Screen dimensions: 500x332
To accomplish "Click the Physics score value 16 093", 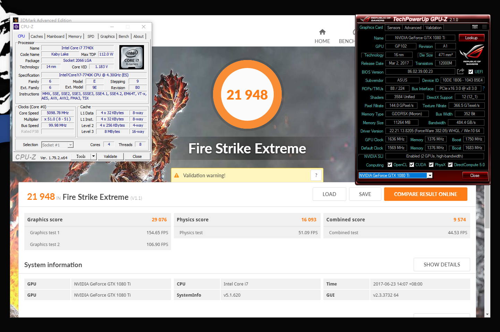I will [309, 220].
